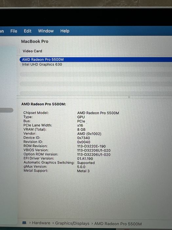Click the Chipset Model label
The image size is (172, 230).
tap(36, 113)
